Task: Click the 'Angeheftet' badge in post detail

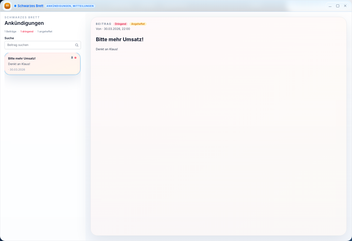Action: click(138, 24)
